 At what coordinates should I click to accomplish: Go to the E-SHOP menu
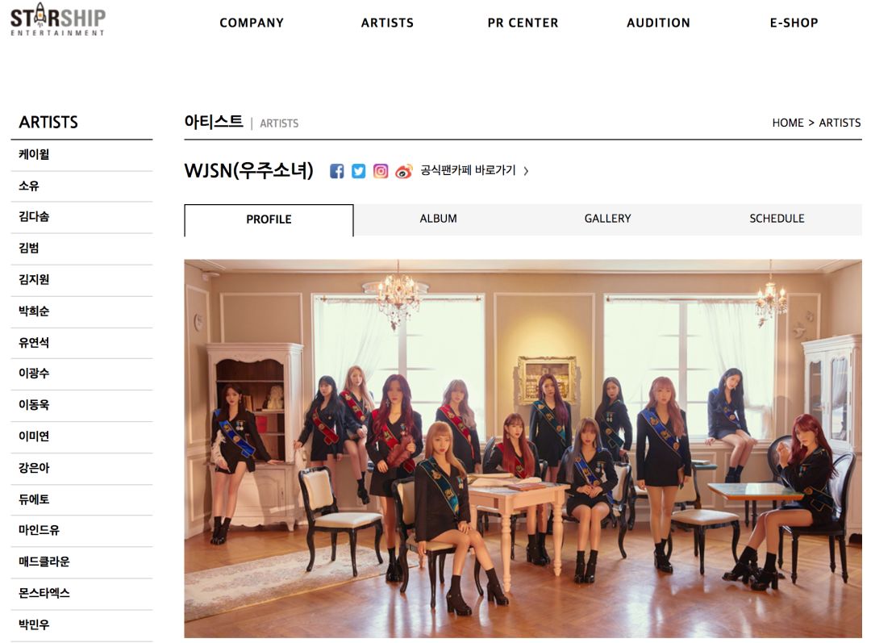pos(794,23)
